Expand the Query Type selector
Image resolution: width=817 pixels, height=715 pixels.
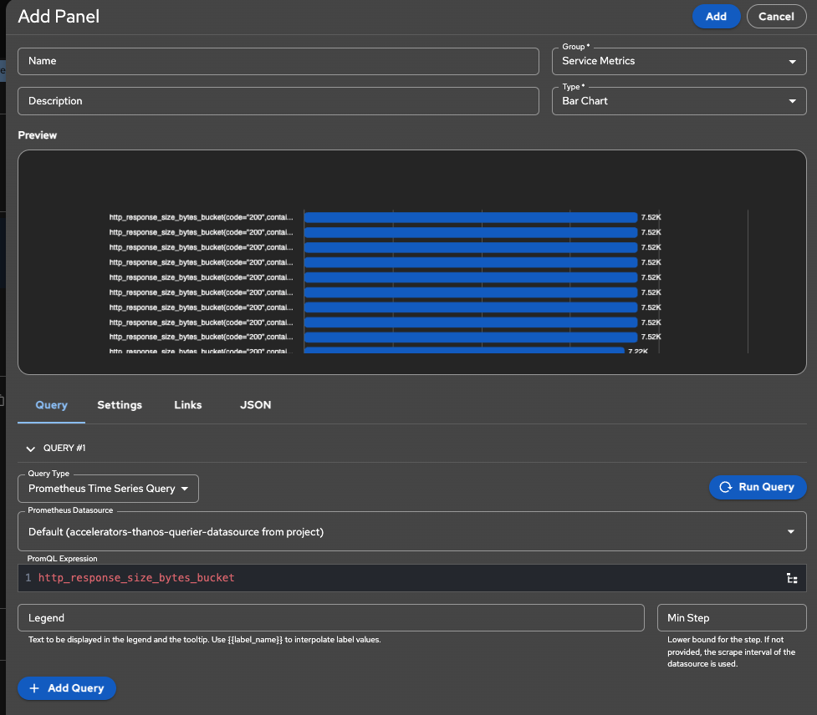pos(108,489)
